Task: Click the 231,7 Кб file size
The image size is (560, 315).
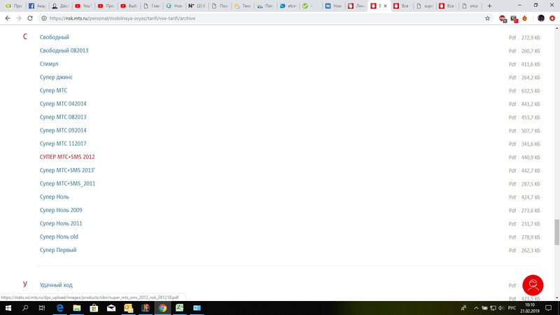Action: coord(531,224)
